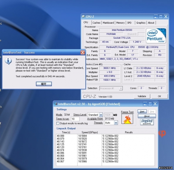Enable Output results to results.log checkbox

[x=58, y=123]
